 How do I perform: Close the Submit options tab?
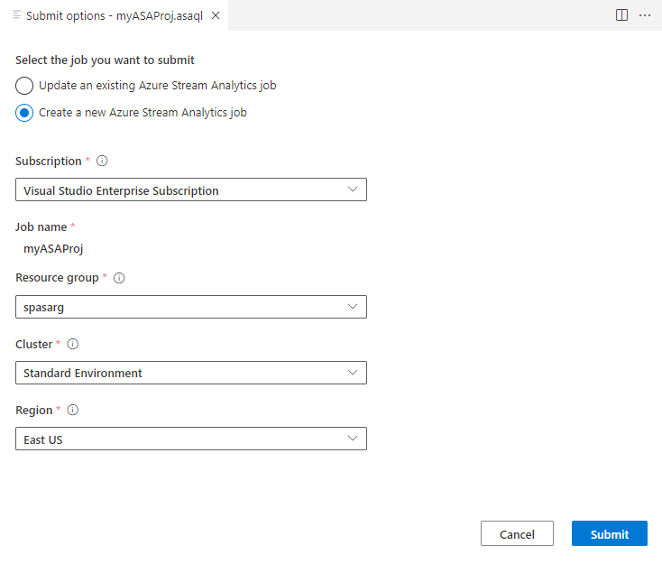coord(216,15)
